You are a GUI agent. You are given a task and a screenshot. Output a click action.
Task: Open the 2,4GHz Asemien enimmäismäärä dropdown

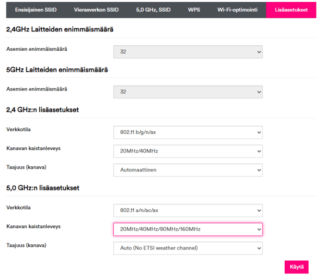(x=188, y=52)
